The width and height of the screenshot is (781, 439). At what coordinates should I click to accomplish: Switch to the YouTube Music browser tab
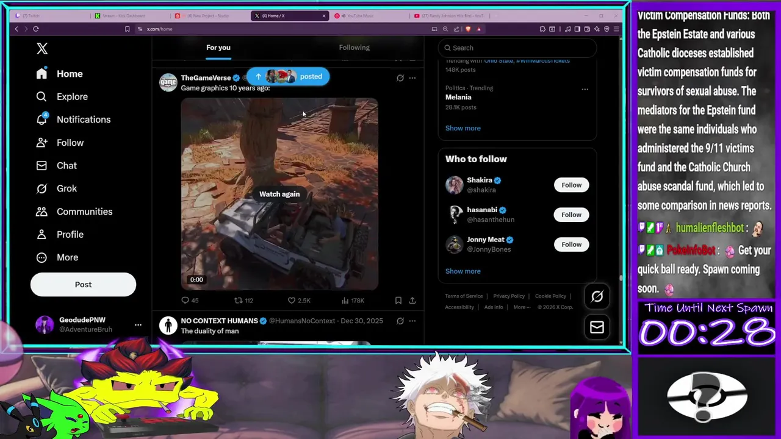pos(369,16)
